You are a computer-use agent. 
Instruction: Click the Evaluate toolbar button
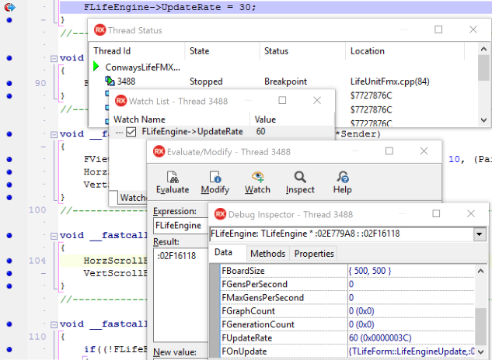tap(173, 182)
